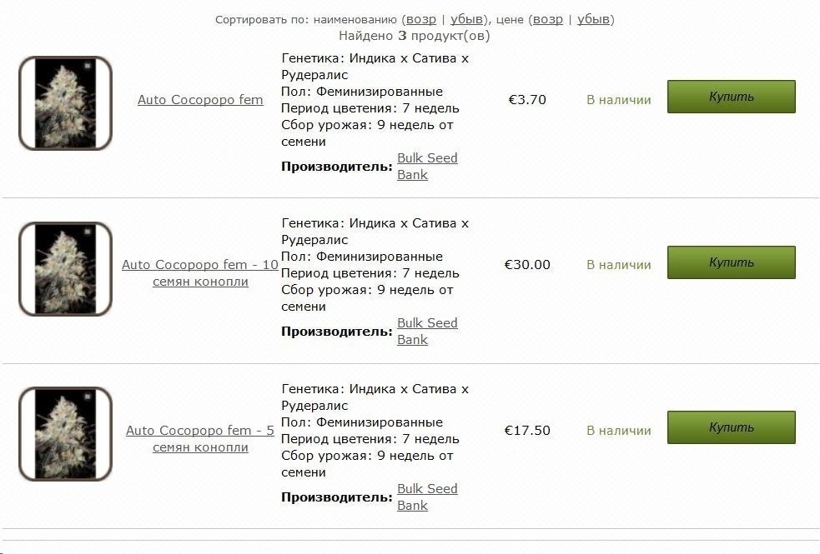
Task: Open Auto Cocopopo fem - 10 семян конопли link
Action: [200, 272]
